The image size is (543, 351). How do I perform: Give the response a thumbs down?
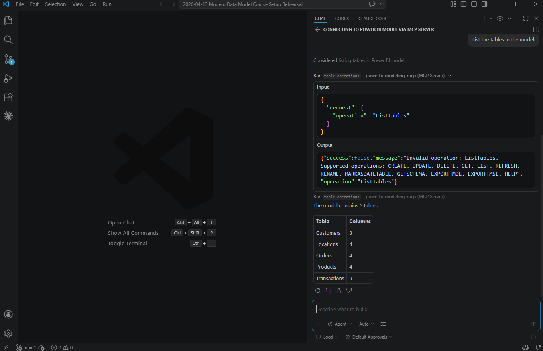(x=348, y=291)
